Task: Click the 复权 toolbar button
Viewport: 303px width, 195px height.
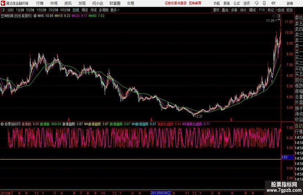Action: pos(216,10)
